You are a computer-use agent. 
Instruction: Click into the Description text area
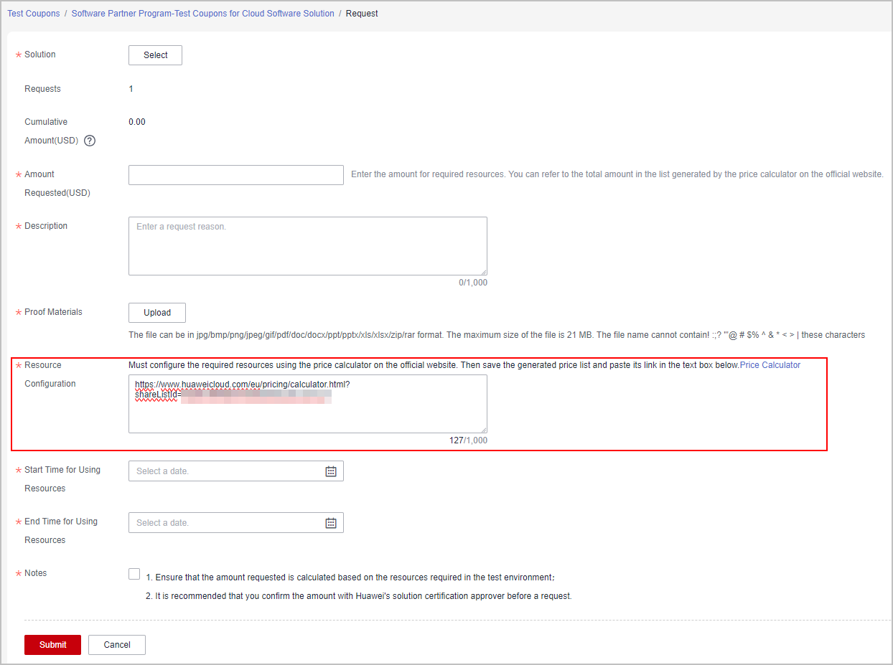308,246
